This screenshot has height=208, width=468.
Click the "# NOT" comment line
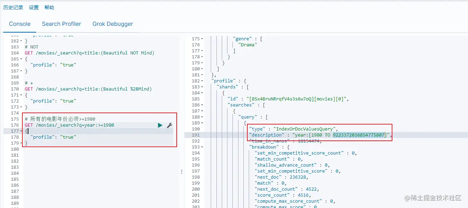click(x=32, y=47)
